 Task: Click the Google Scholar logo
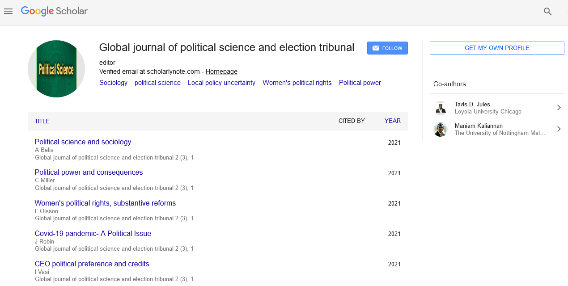tap(54, 11)
